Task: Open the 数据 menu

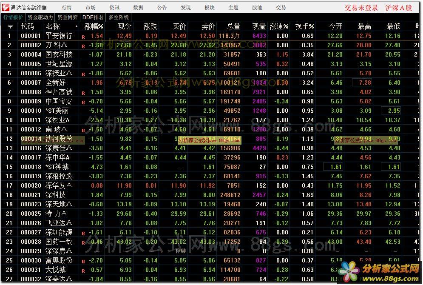Action: click(x=138, y=8)
